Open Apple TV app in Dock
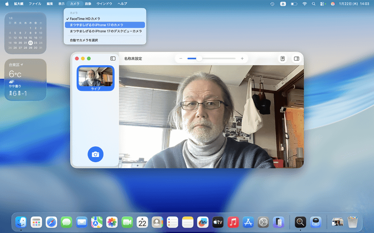This screenshot has height=233, width=374. coord(218,222)
